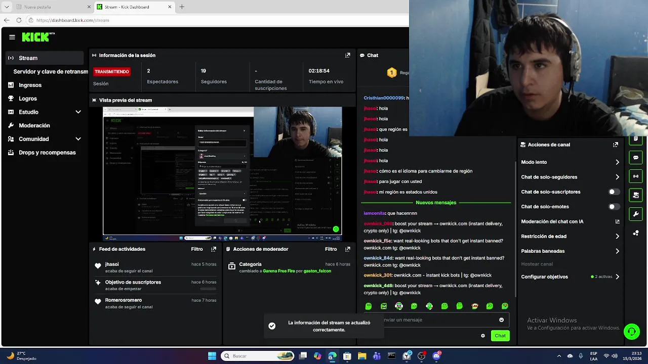The height and width of the screenshot is (364, 648).
Task: Open OBS Studio from the taskbar
Action: pos(421,356)
